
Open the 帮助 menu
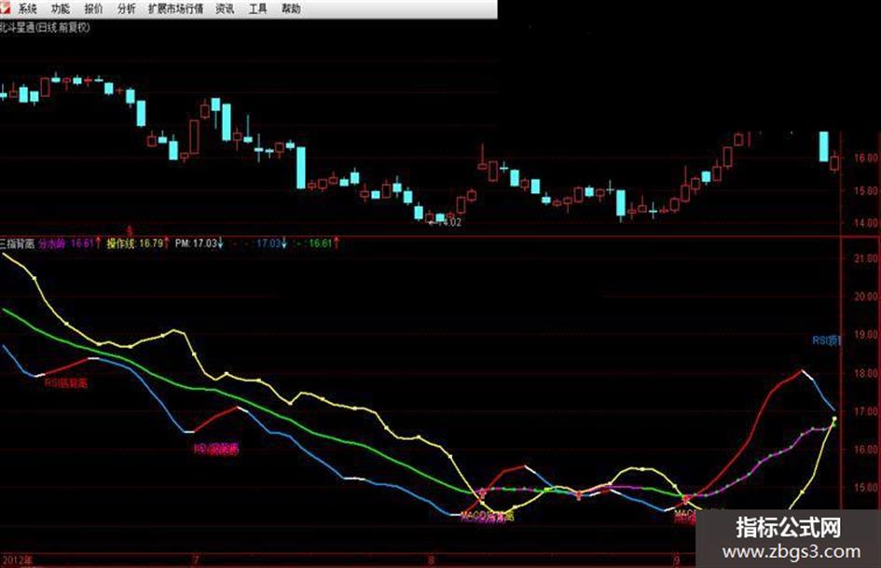point(291,8)
